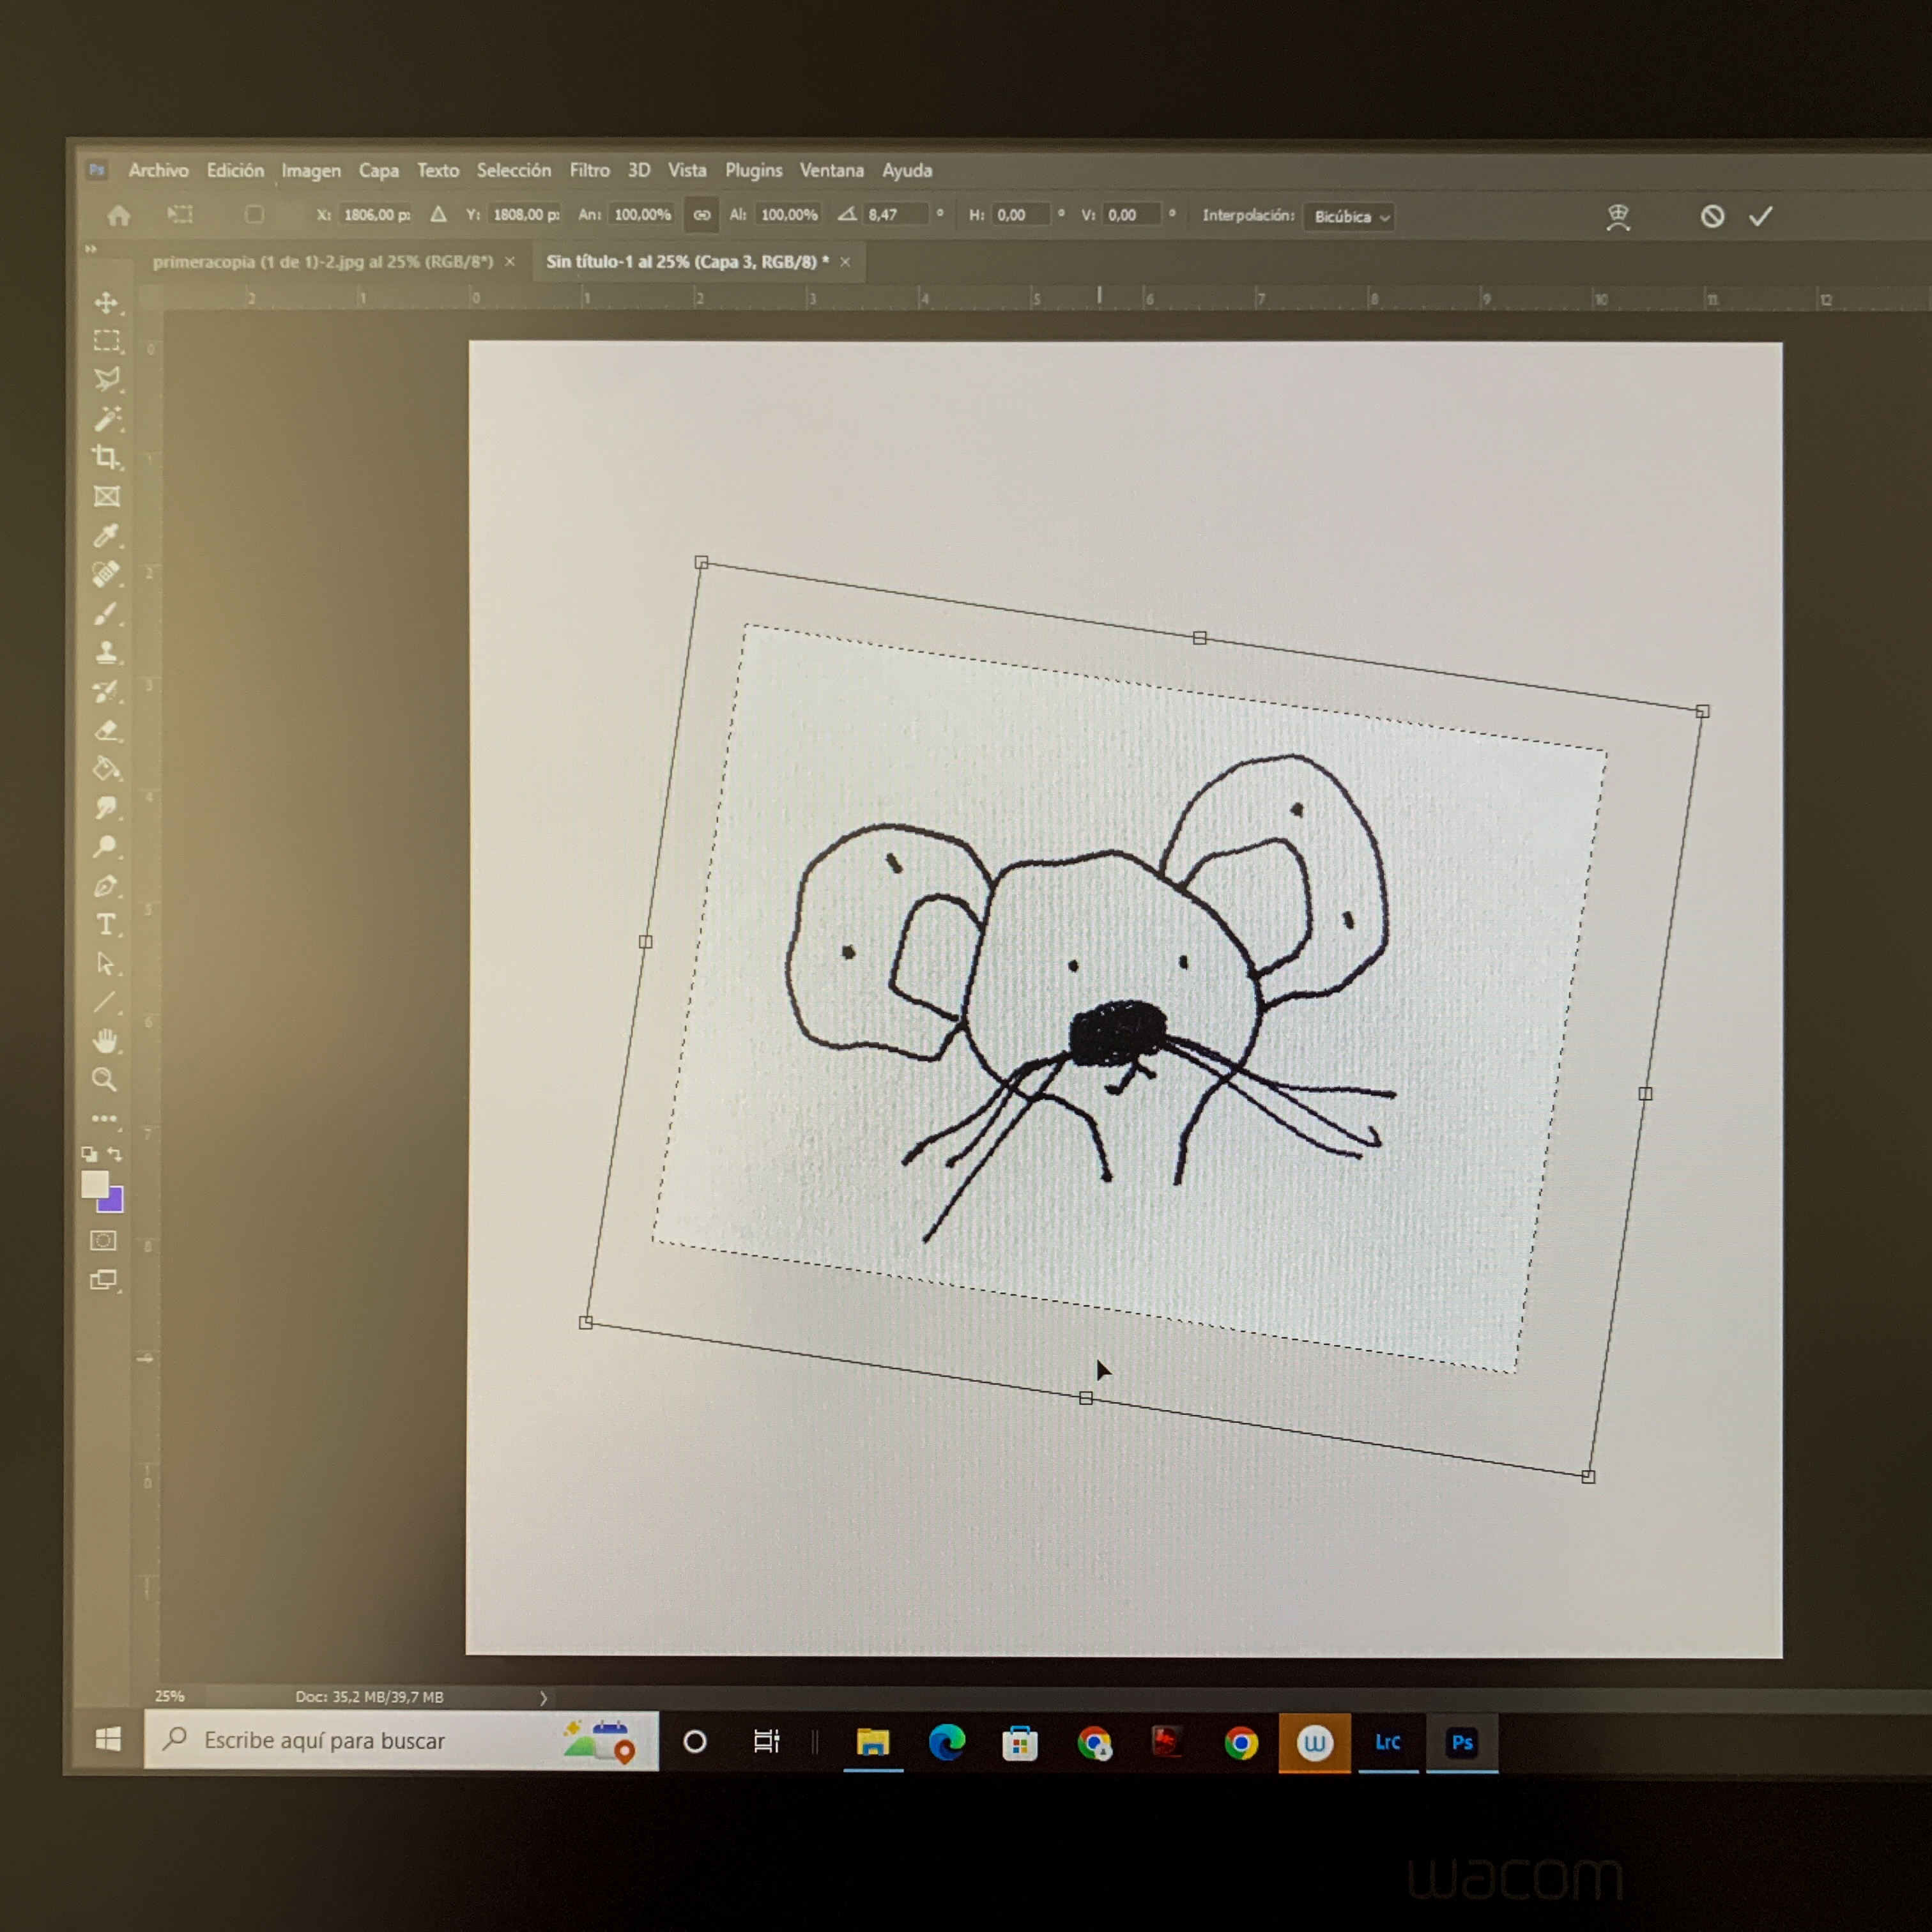Switch to the primeracopia document tab
1932x1932 pixels.
(x=323, y=262)
